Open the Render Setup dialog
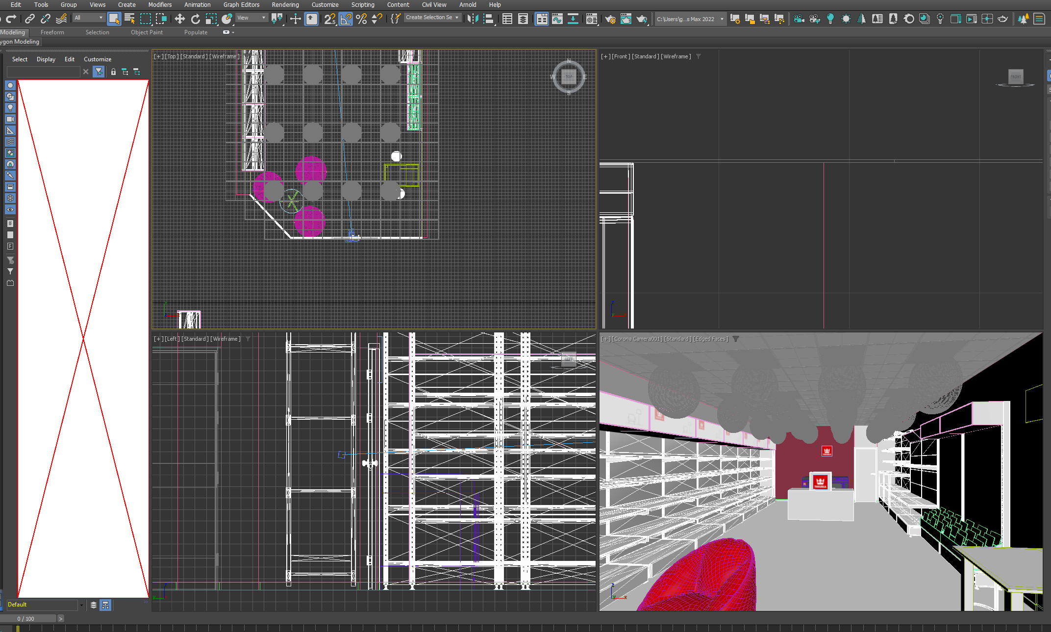The height and width of the screenshot is (632, 1051). pos(610,19)
